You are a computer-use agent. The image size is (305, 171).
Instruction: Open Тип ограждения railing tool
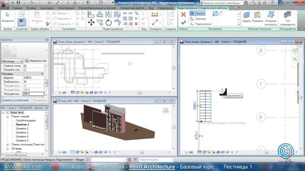[287, 19]
